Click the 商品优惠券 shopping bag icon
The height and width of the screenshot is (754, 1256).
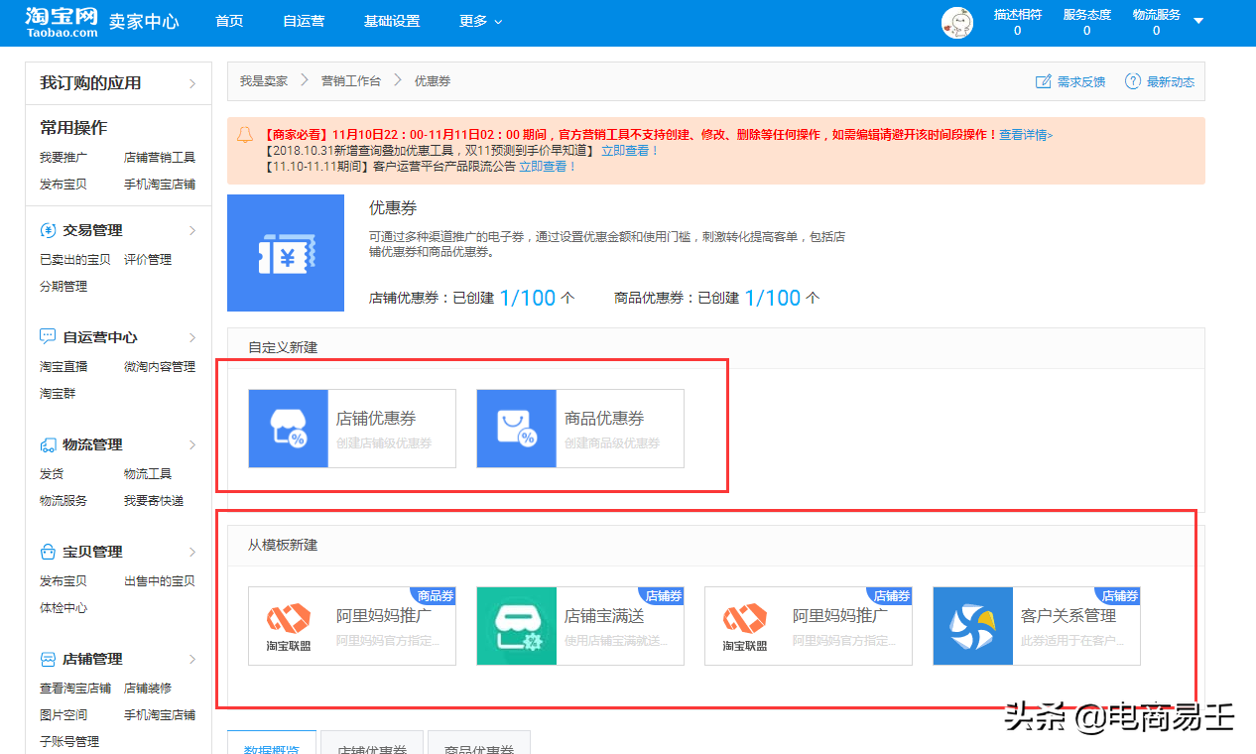pos(516,429)
